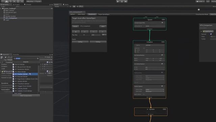Select Directional Light in the Hierarchy

tap(11, 12)
